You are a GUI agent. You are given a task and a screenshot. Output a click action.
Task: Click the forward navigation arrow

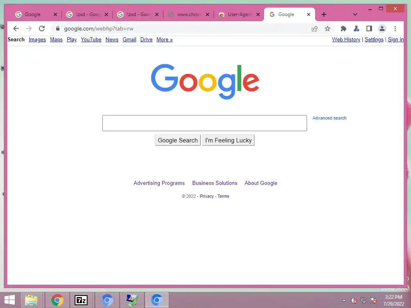coord(29,28)
